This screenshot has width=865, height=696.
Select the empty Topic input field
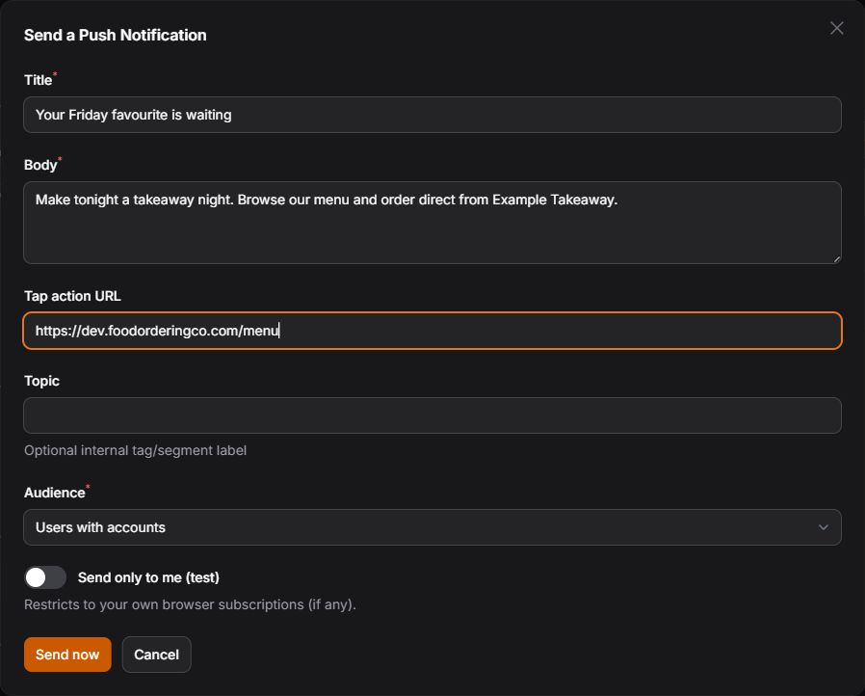click(x=432, y=415)
